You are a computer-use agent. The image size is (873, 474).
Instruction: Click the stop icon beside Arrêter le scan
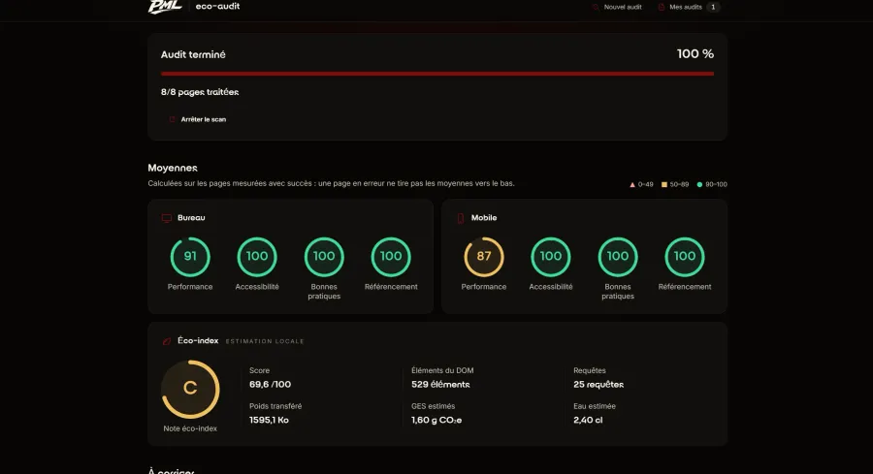pos(172,119)
